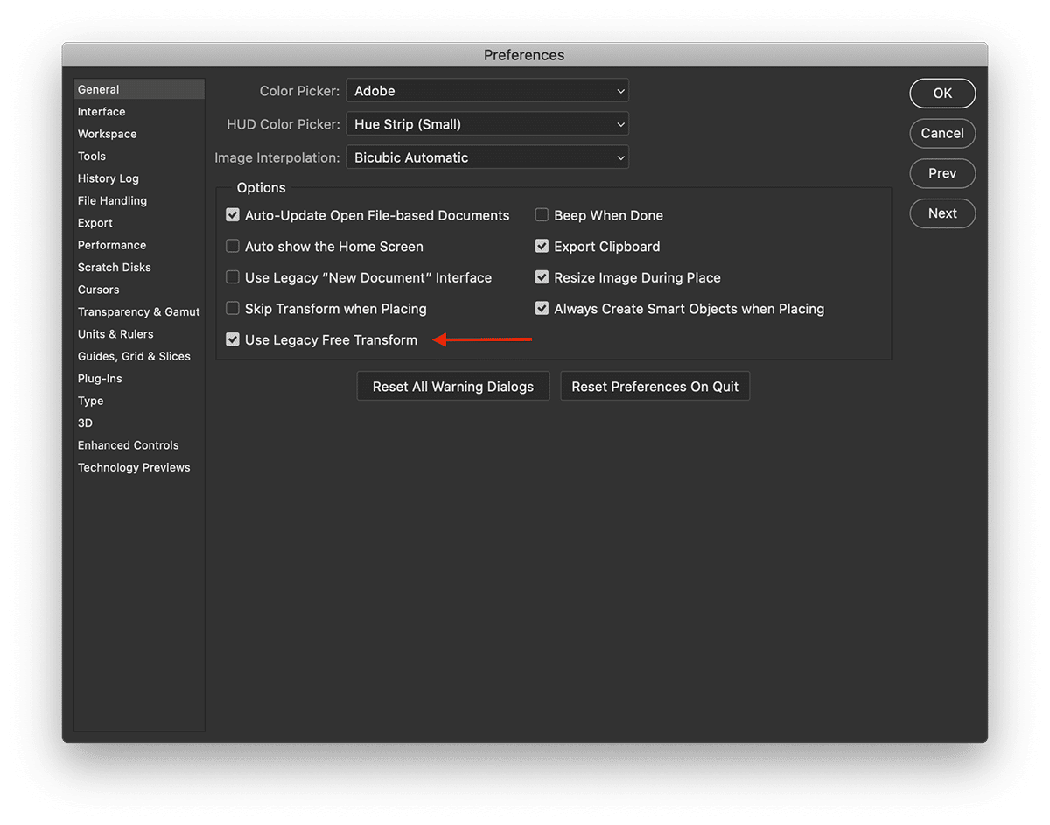The height and width of the screenshot is (825, 1050).
Task: Disable the Export Clipboard checkbox
Action: [x=542, y=247]
